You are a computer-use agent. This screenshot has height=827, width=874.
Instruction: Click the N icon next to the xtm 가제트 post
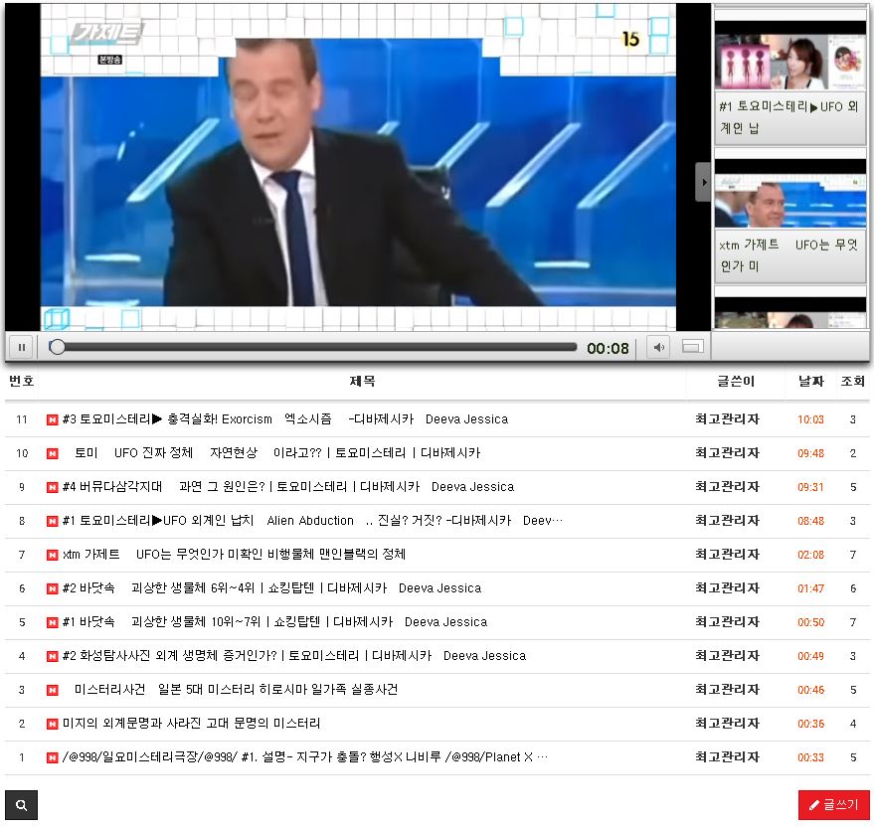50,555
